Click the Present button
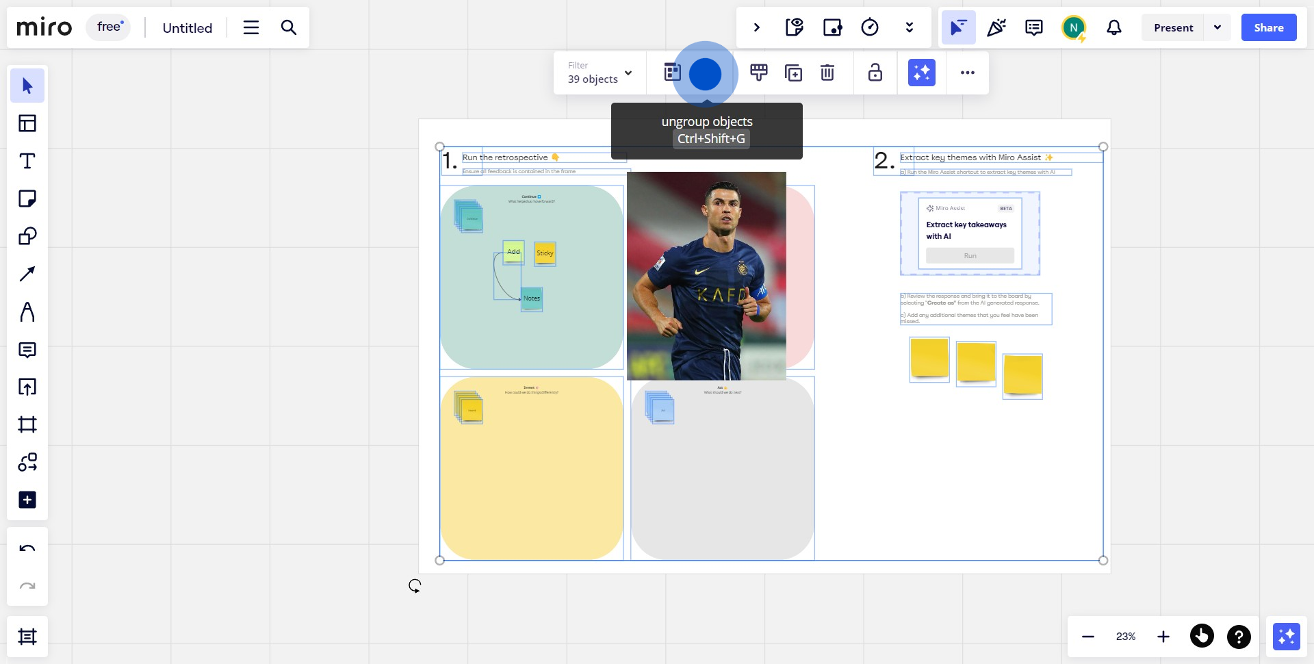Viewport: 1314px width, 664px height. (1173, 27)
